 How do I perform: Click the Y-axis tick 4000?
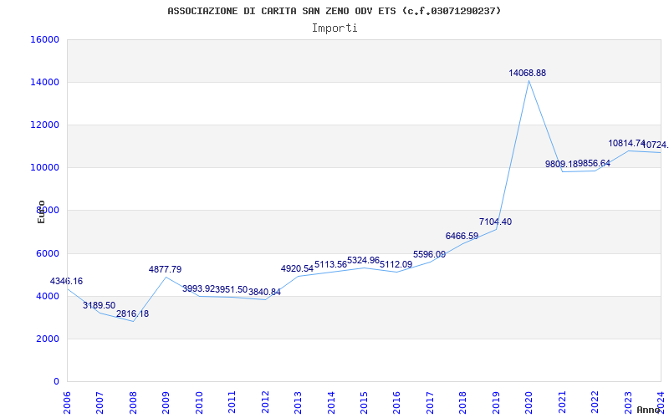coord(48,296)
